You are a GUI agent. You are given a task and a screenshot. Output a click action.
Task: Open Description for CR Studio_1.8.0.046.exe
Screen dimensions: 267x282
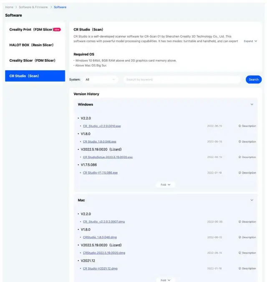[247, 141]
